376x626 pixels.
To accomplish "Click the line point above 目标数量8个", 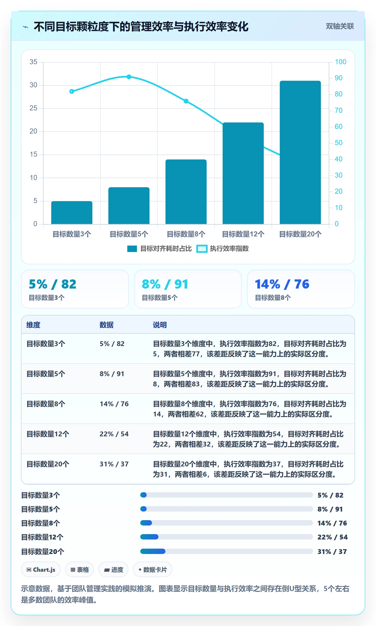I will 186,101.
